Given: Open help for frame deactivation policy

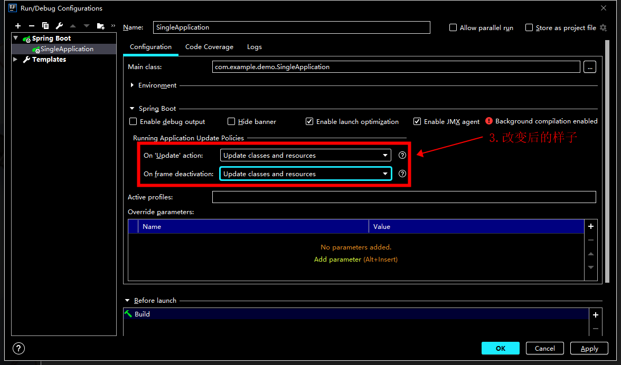Looking at the screenshot, I should [x=402, y=174].
